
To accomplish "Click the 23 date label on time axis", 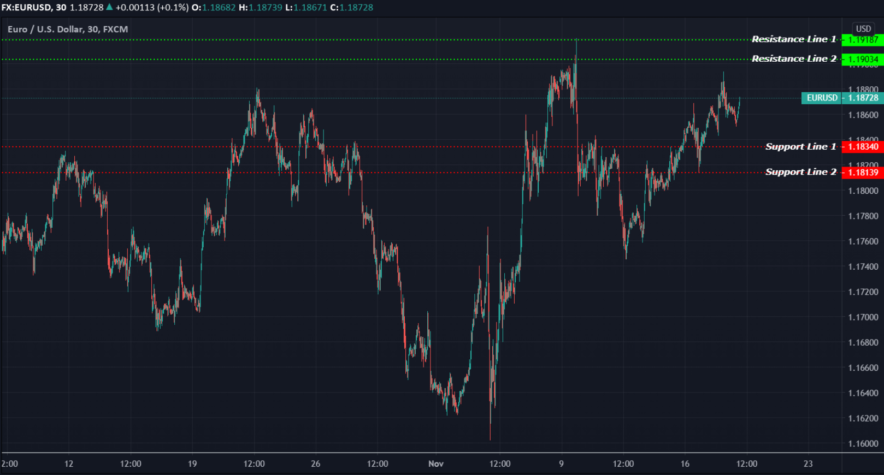I will (808, 464).
